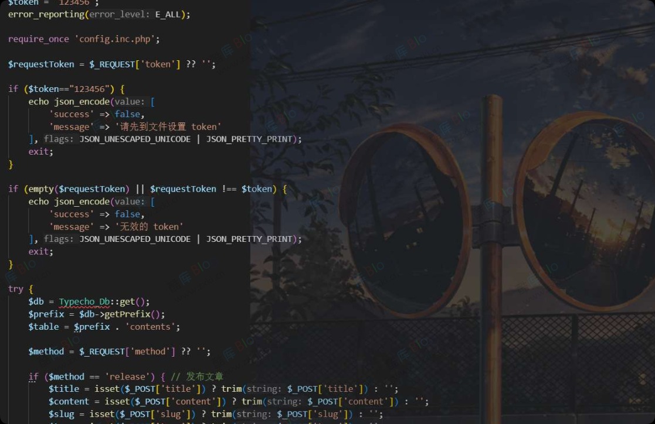Viewport: 655px width, 424px height.
Task: Place cursor on $requestToken variable declaration
Action: 41,64
